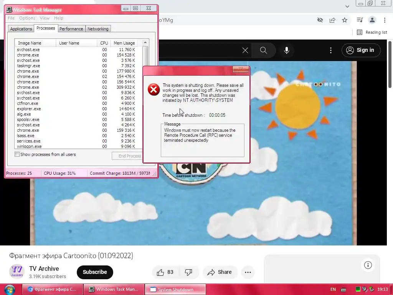Enable Show processes from all users
Viewport: 393px width, 295px height.
tap(17, 154)
